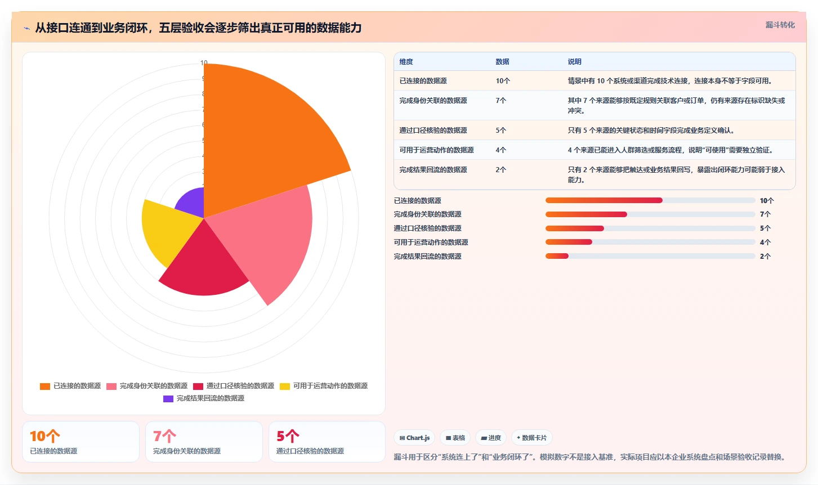818x485 pixels.
Task: Click the 10个 label beside the progress bar
Action: [767, 201]
